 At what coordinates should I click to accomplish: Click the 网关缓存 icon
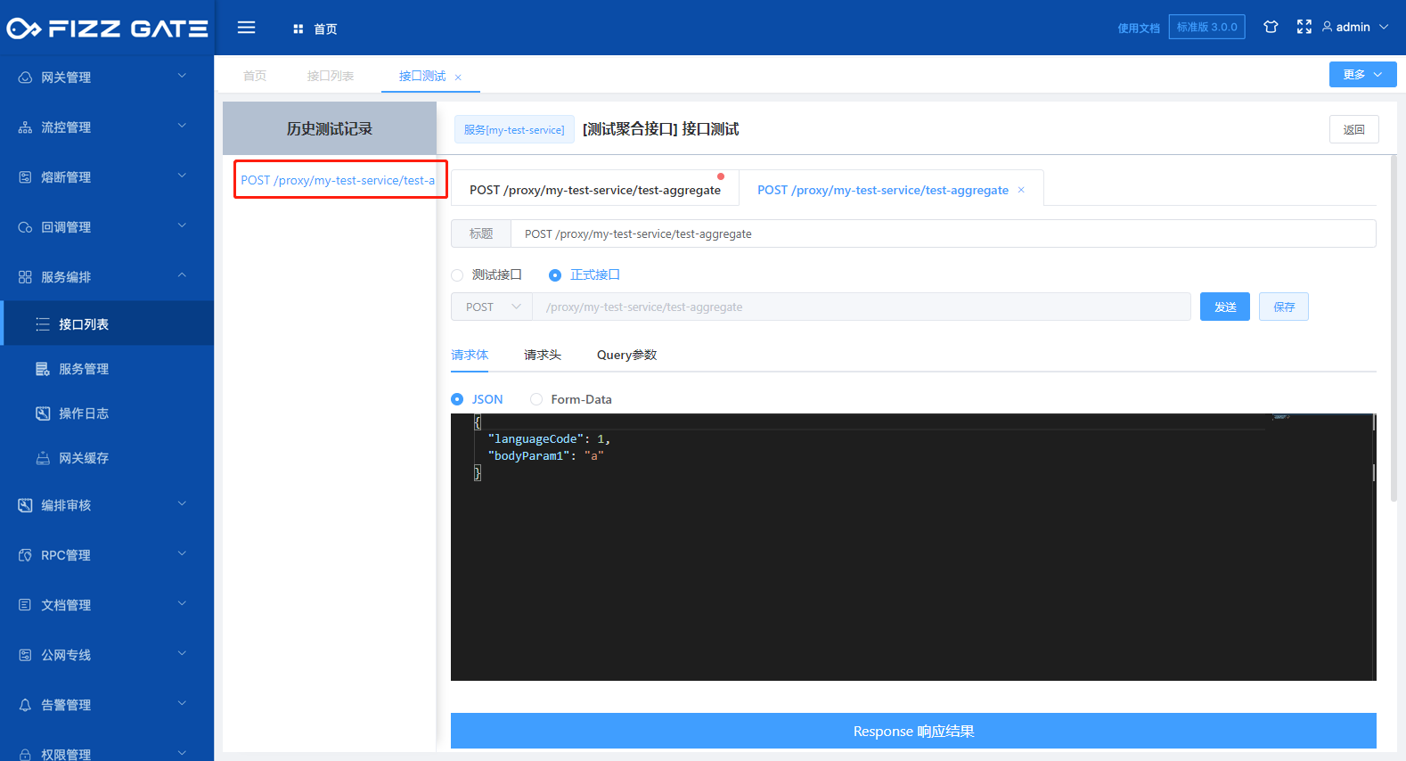[x=43, y=458]
